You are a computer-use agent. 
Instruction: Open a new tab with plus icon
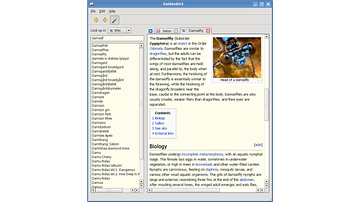tap(151, 31)
